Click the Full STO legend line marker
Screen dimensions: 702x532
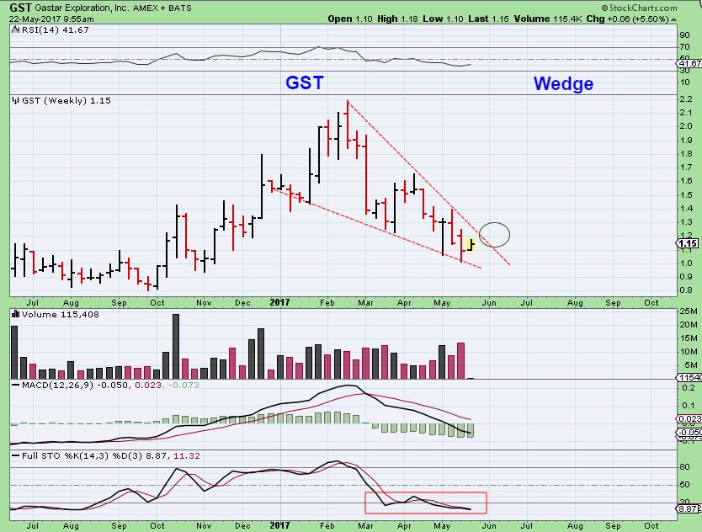[x=16, y=456]
